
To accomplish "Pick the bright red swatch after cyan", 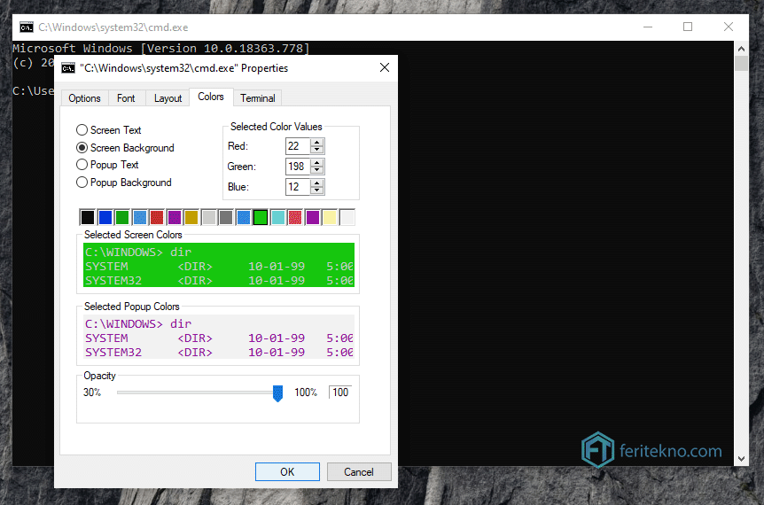I will point(295,217).
